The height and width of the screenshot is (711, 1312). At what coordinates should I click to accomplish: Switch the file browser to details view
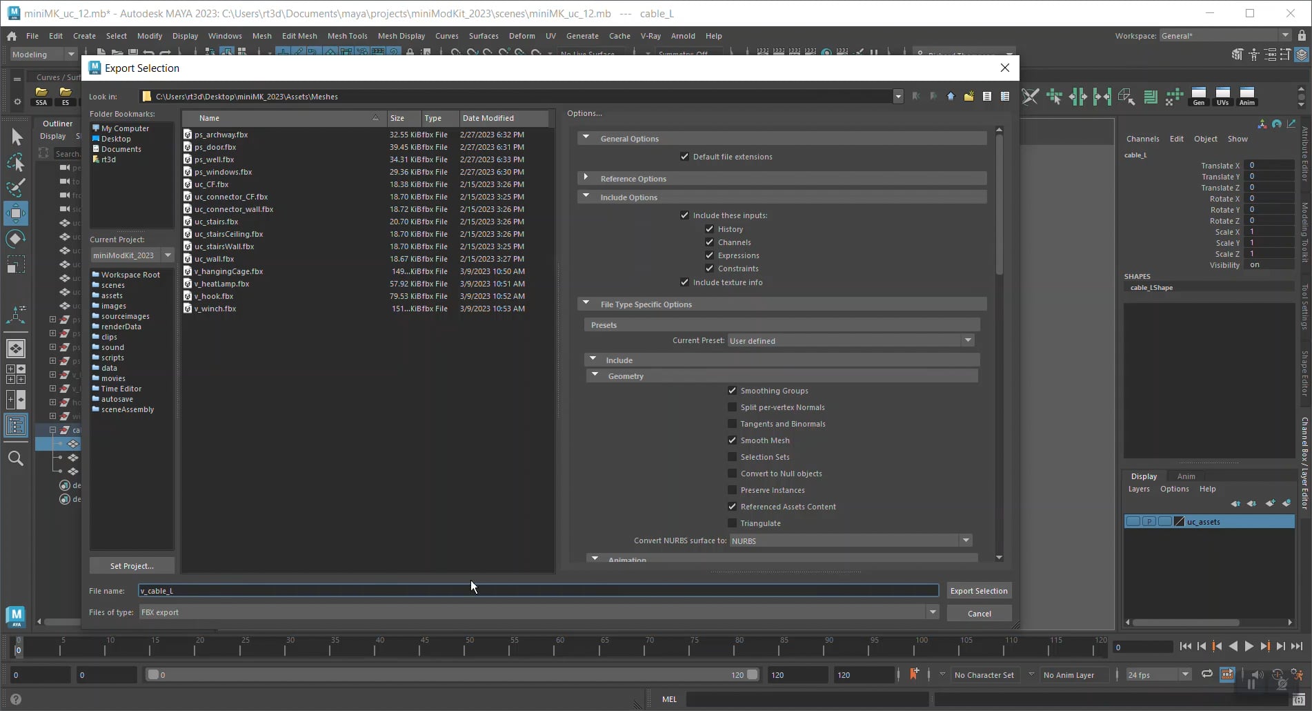[x=1004, y=96]
